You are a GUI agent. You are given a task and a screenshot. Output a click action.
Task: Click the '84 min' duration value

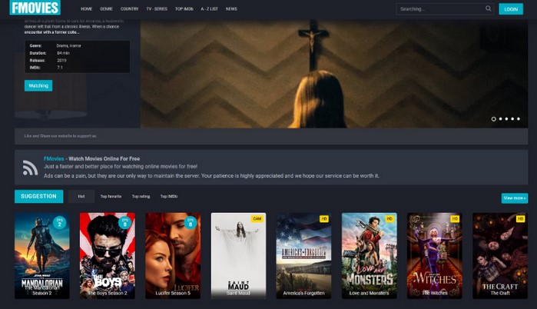click(x=63, y=53)
